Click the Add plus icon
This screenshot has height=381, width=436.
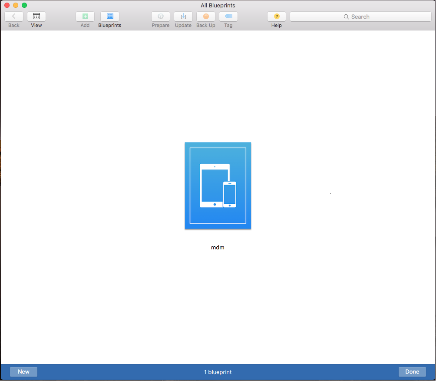pyautogui.click(x=85, y=17)
